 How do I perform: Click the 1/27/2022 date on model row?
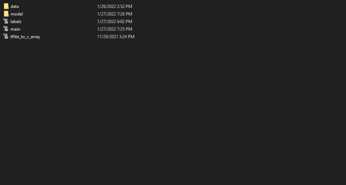click(106, 14)
